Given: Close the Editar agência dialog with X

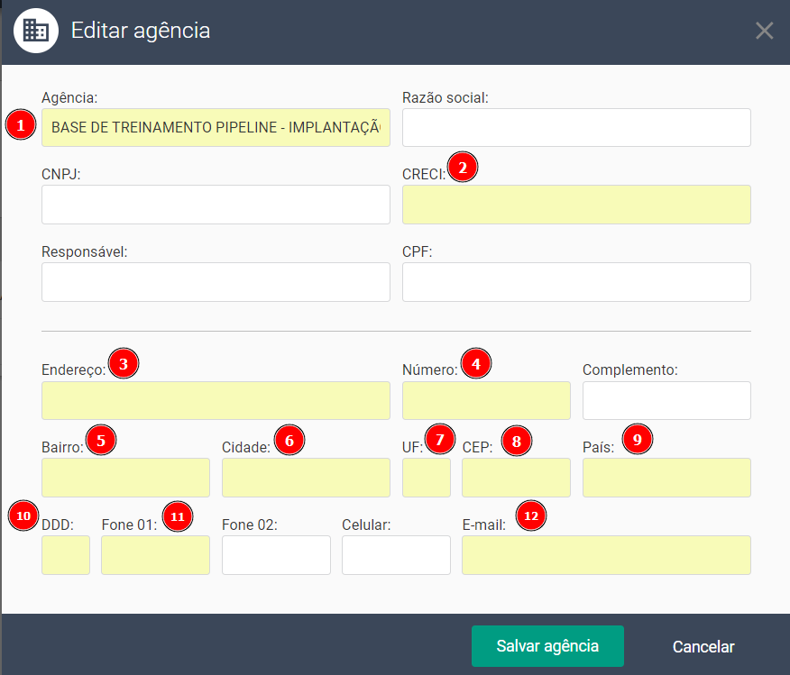Looking at the screenshot, I should click(x=764, y=31).
